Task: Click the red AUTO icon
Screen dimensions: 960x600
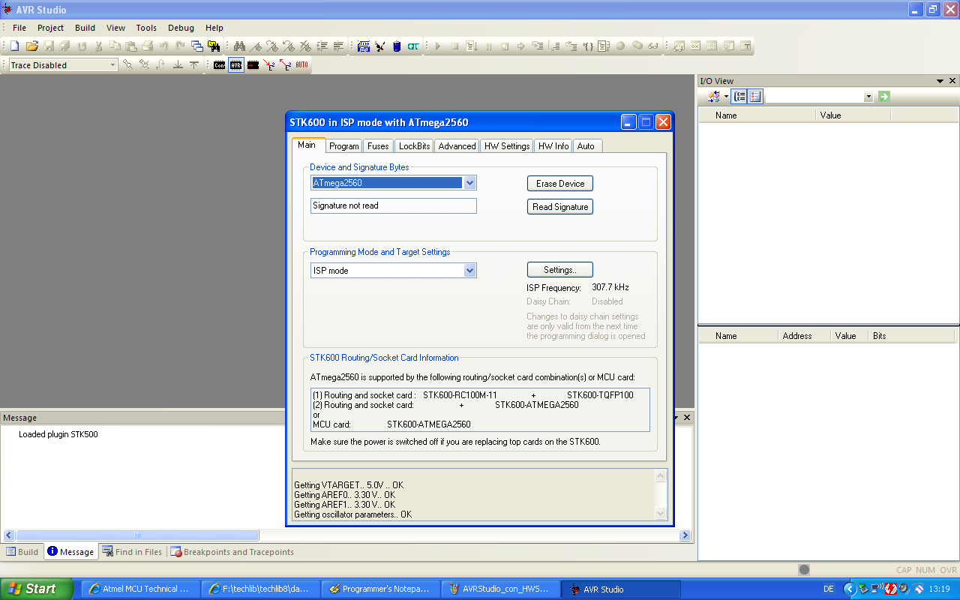Action: (301, 65)
